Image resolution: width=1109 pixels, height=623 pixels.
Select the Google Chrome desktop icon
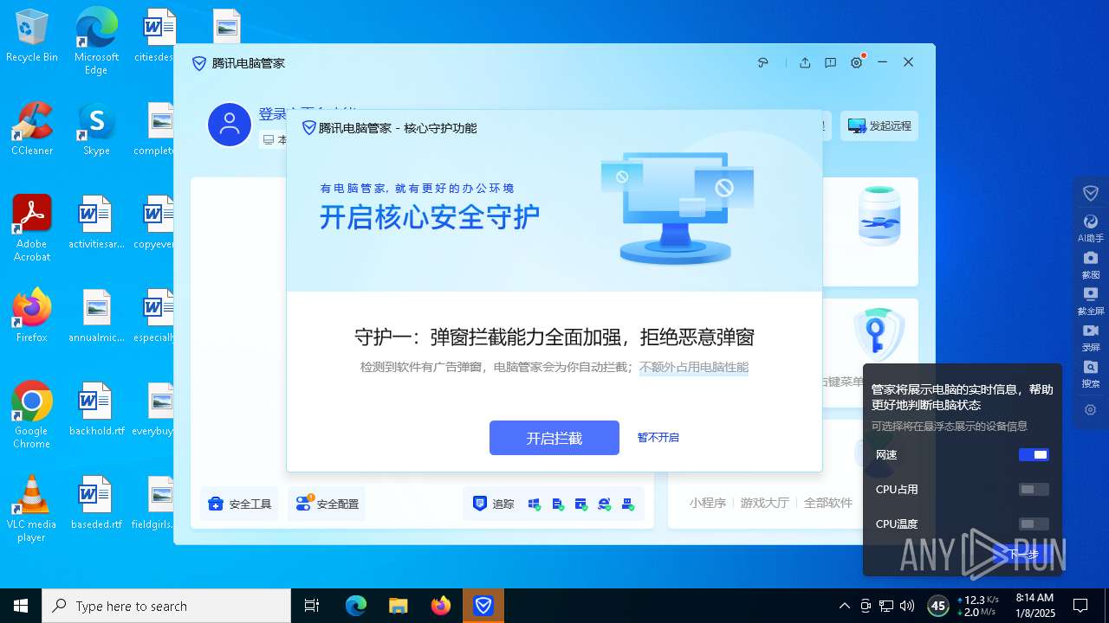tap(32, 415)
